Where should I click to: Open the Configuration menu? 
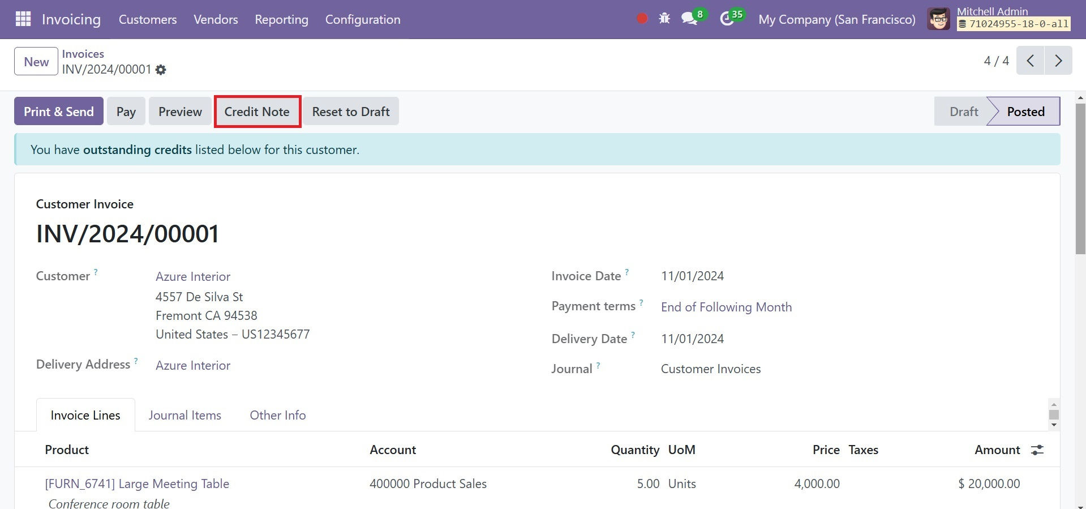tap(363, 19)
